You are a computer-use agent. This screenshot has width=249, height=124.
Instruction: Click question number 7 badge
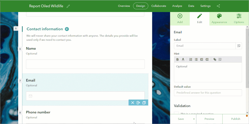(x=20, y=81)
